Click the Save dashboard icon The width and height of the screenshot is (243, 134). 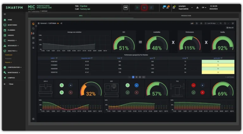tap(197, 23)
